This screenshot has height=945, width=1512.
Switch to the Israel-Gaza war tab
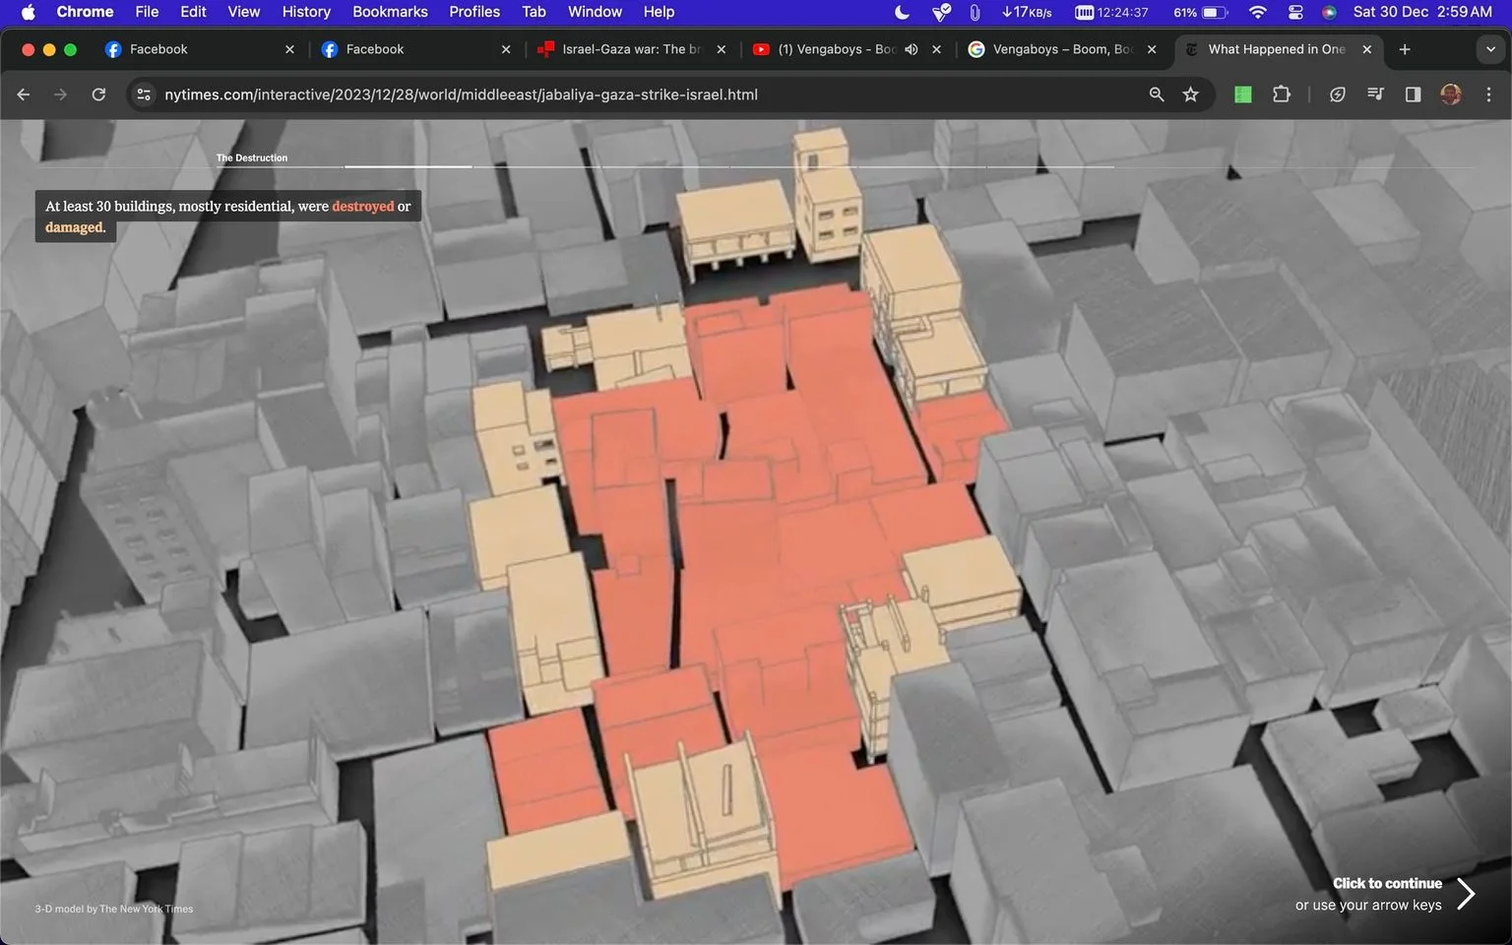632,49
